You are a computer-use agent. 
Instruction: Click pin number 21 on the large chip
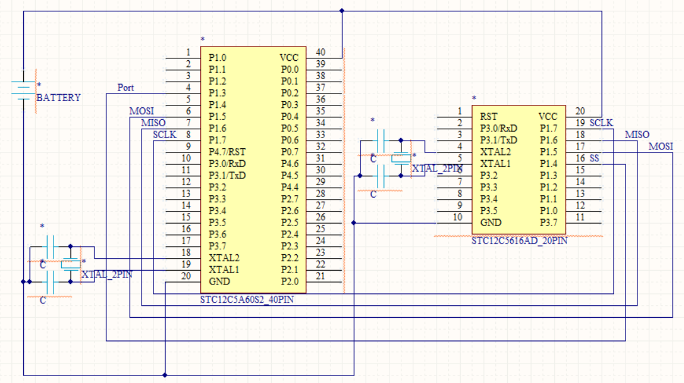coord(321,276)
